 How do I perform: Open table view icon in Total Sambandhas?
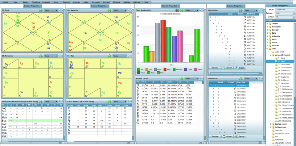(x=177, y=10)
